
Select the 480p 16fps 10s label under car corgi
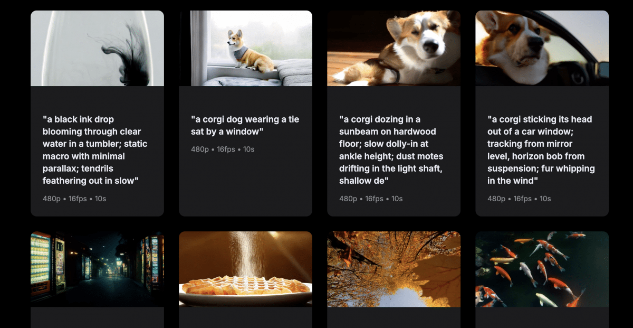[x=519, y=199]
